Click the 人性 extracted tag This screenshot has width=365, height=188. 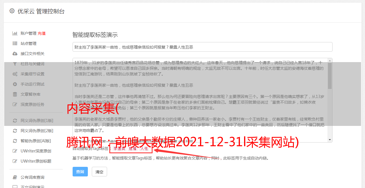(x=144, y=148)
